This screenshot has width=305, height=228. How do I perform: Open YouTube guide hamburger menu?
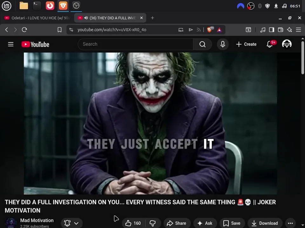point(11,44)
